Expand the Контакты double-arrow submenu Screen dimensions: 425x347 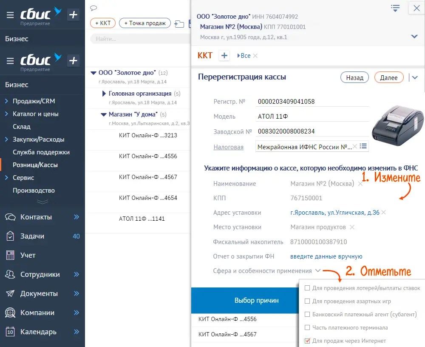point(76,217)
